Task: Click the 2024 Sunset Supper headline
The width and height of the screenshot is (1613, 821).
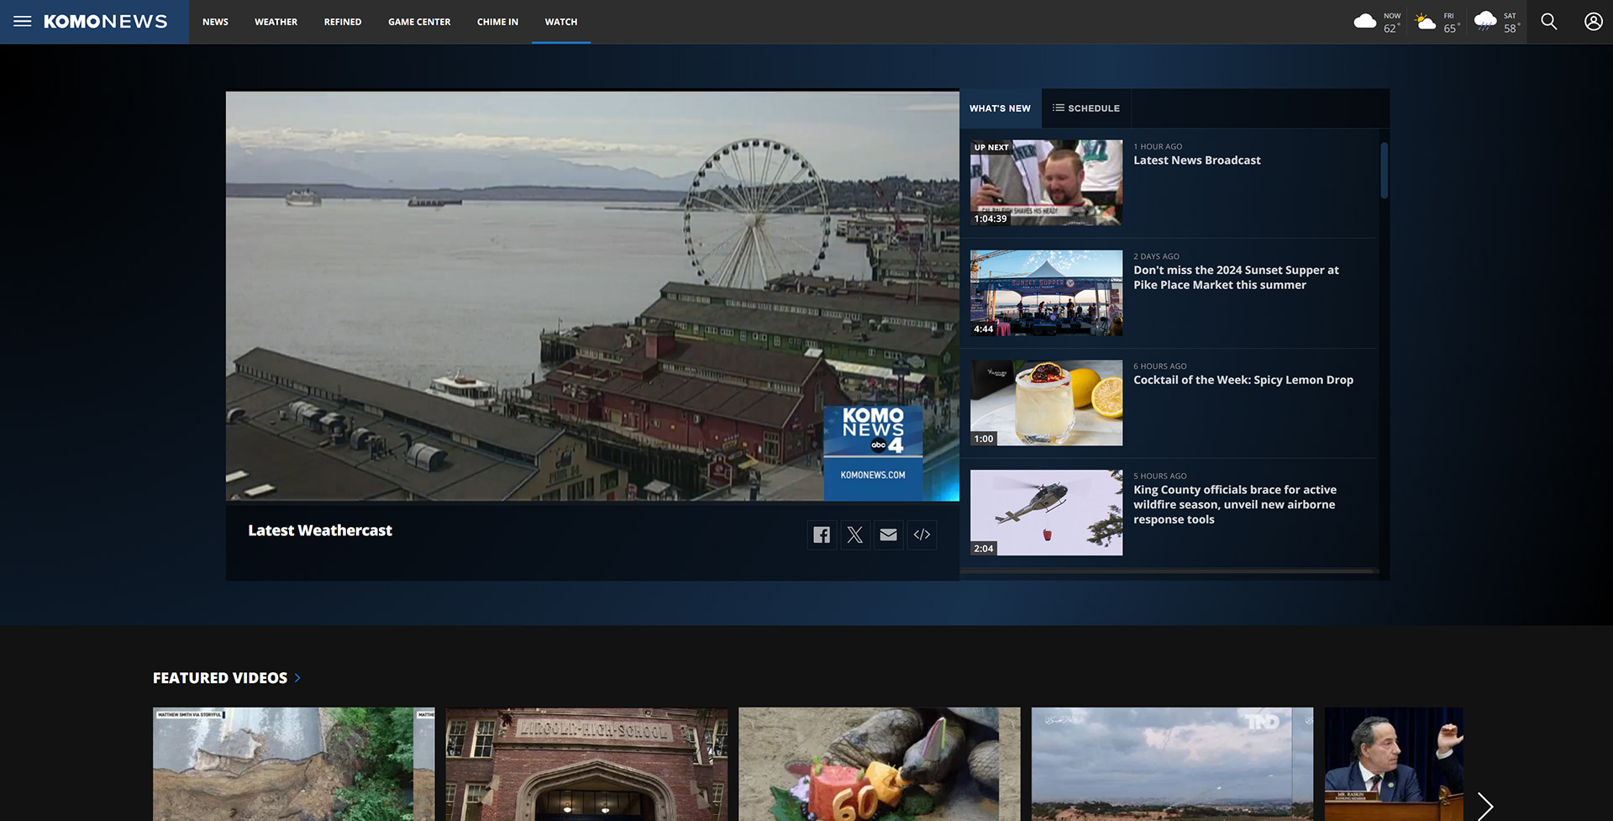Action: click(1236, 277)
